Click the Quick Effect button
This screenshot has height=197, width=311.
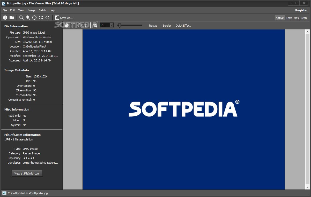tap(183, 26)
